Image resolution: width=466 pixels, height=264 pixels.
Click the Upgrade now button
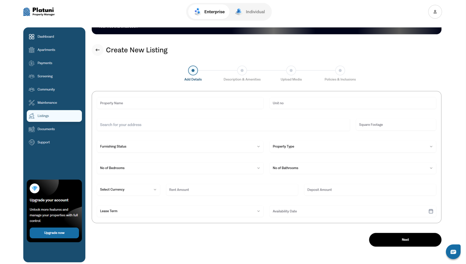[54, 233]
